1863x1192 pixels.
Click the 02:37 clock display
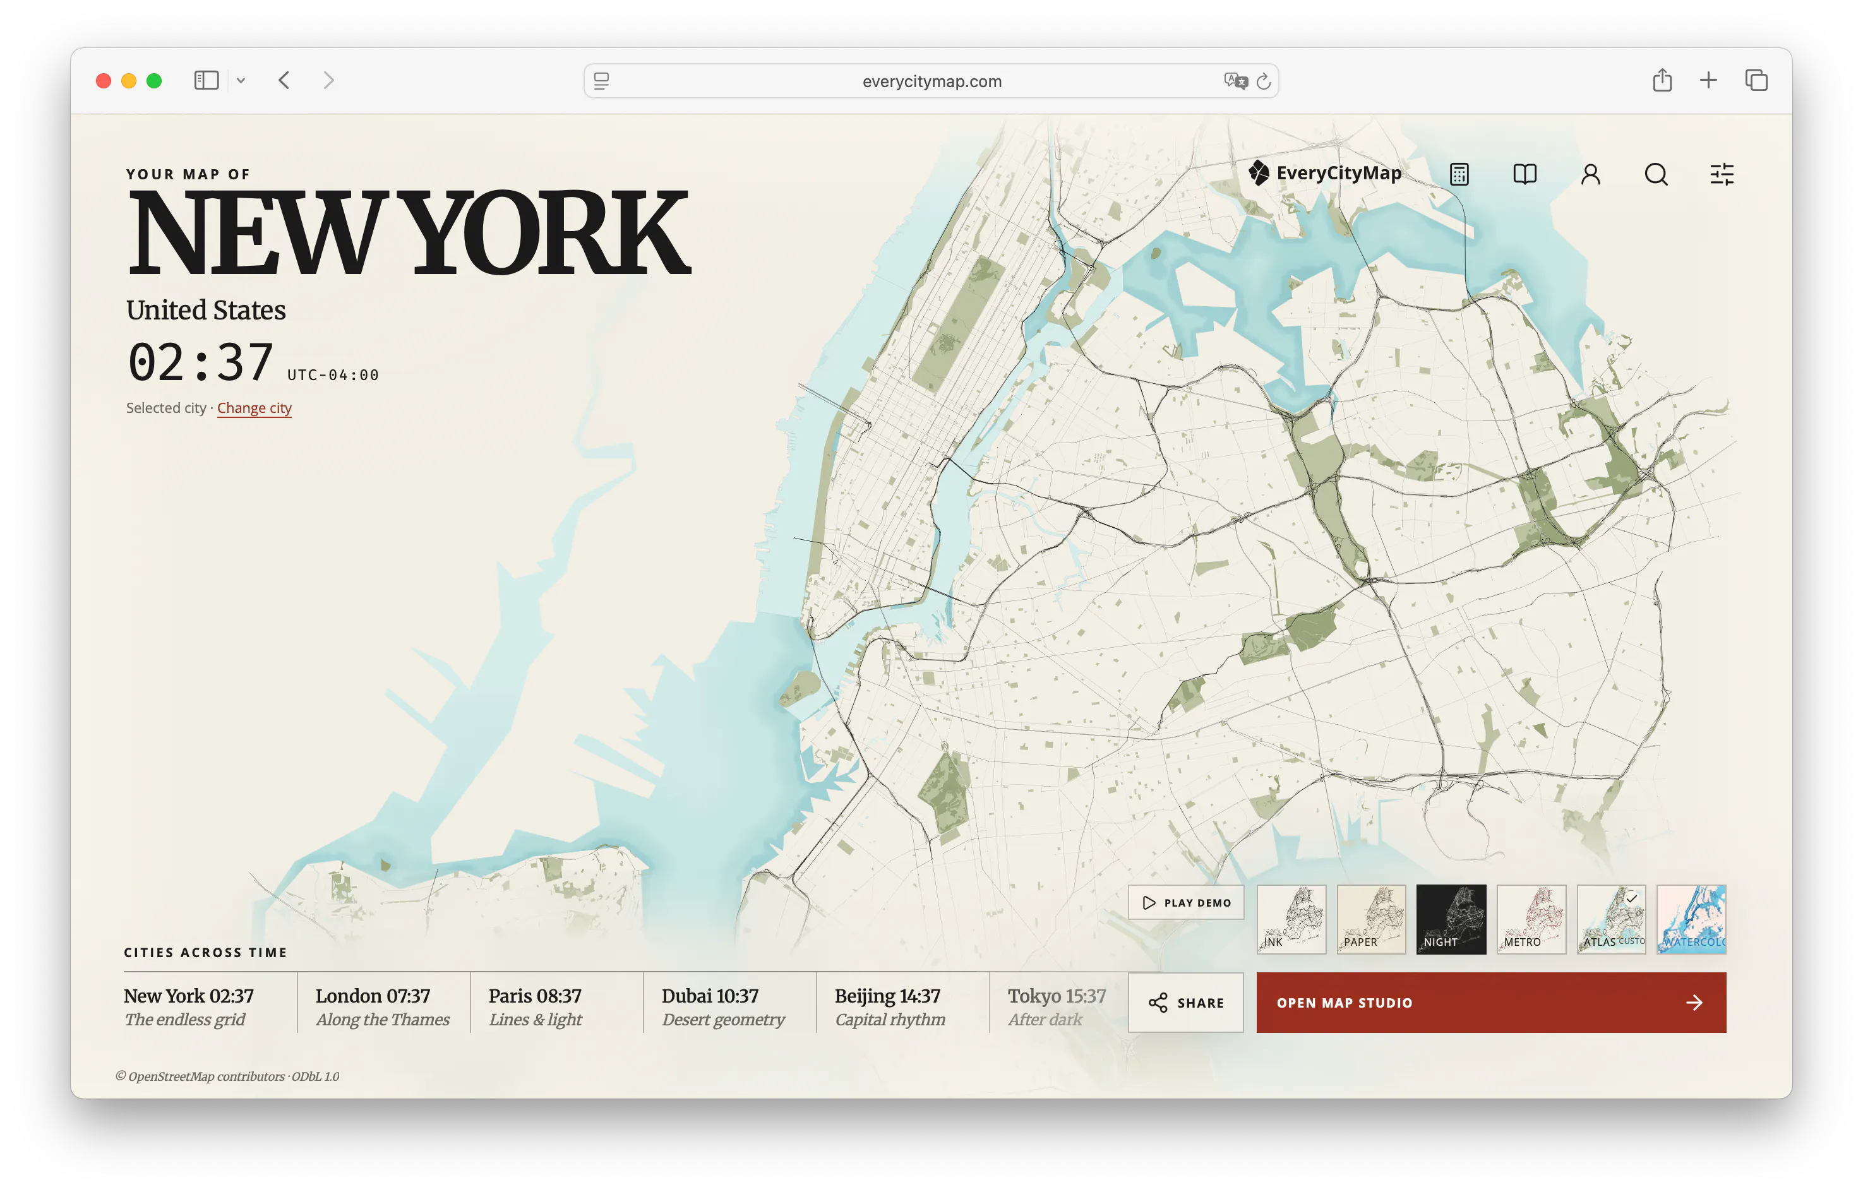pyautogui.click(x=200, y=362)
